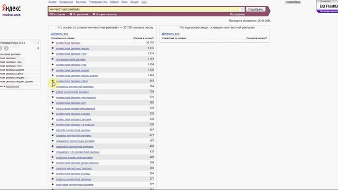Add 'контекстная реклама +как' using its plus icon
Image resolution: width=338 pixels, height=190 pixels.
point(53,64)
